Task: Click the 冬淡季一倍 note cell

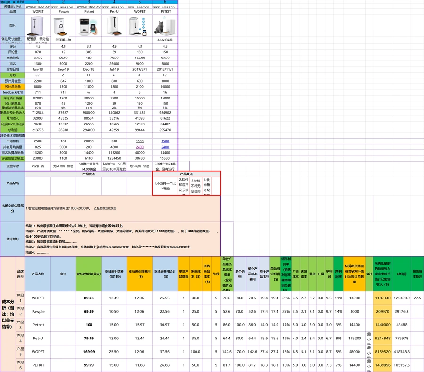Action: click(x=64, y=40)
